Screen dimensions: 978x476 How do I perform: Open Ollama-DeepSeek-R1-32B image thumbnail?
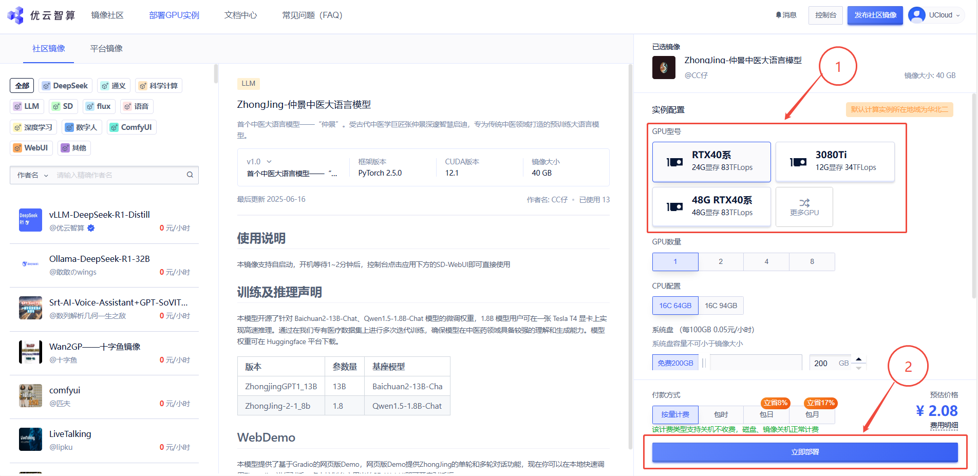point(30,264)
